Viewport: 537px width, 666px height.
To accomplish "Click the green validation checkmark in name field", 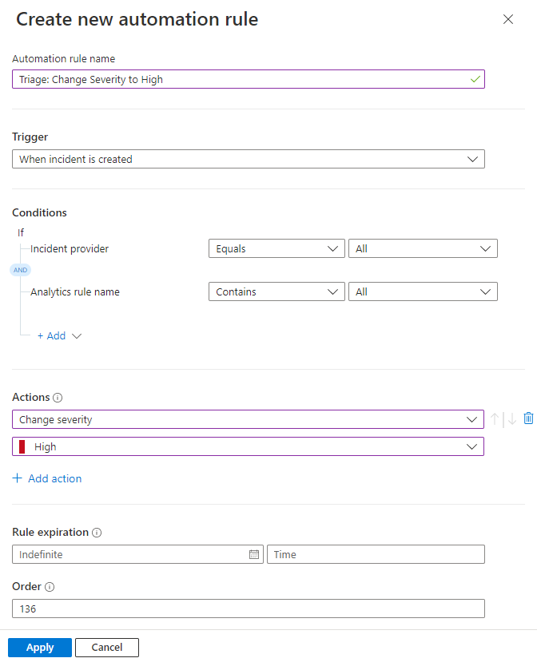I will tap(475, 79).
